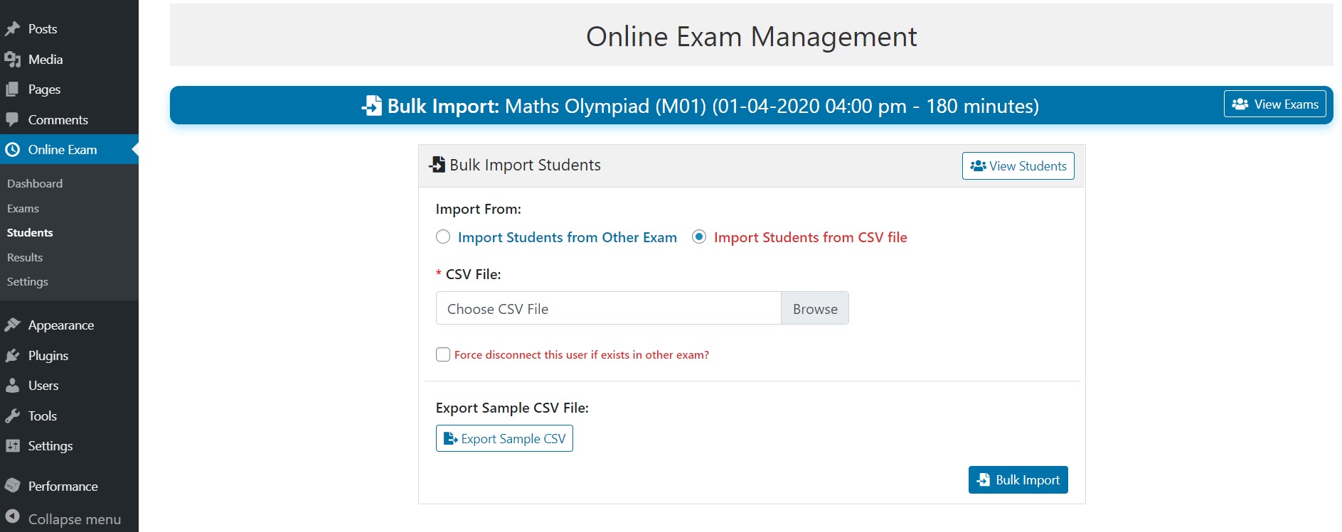Open the Media library icon
Viewport: 1342px width, 532px height.
coord(14,59)
